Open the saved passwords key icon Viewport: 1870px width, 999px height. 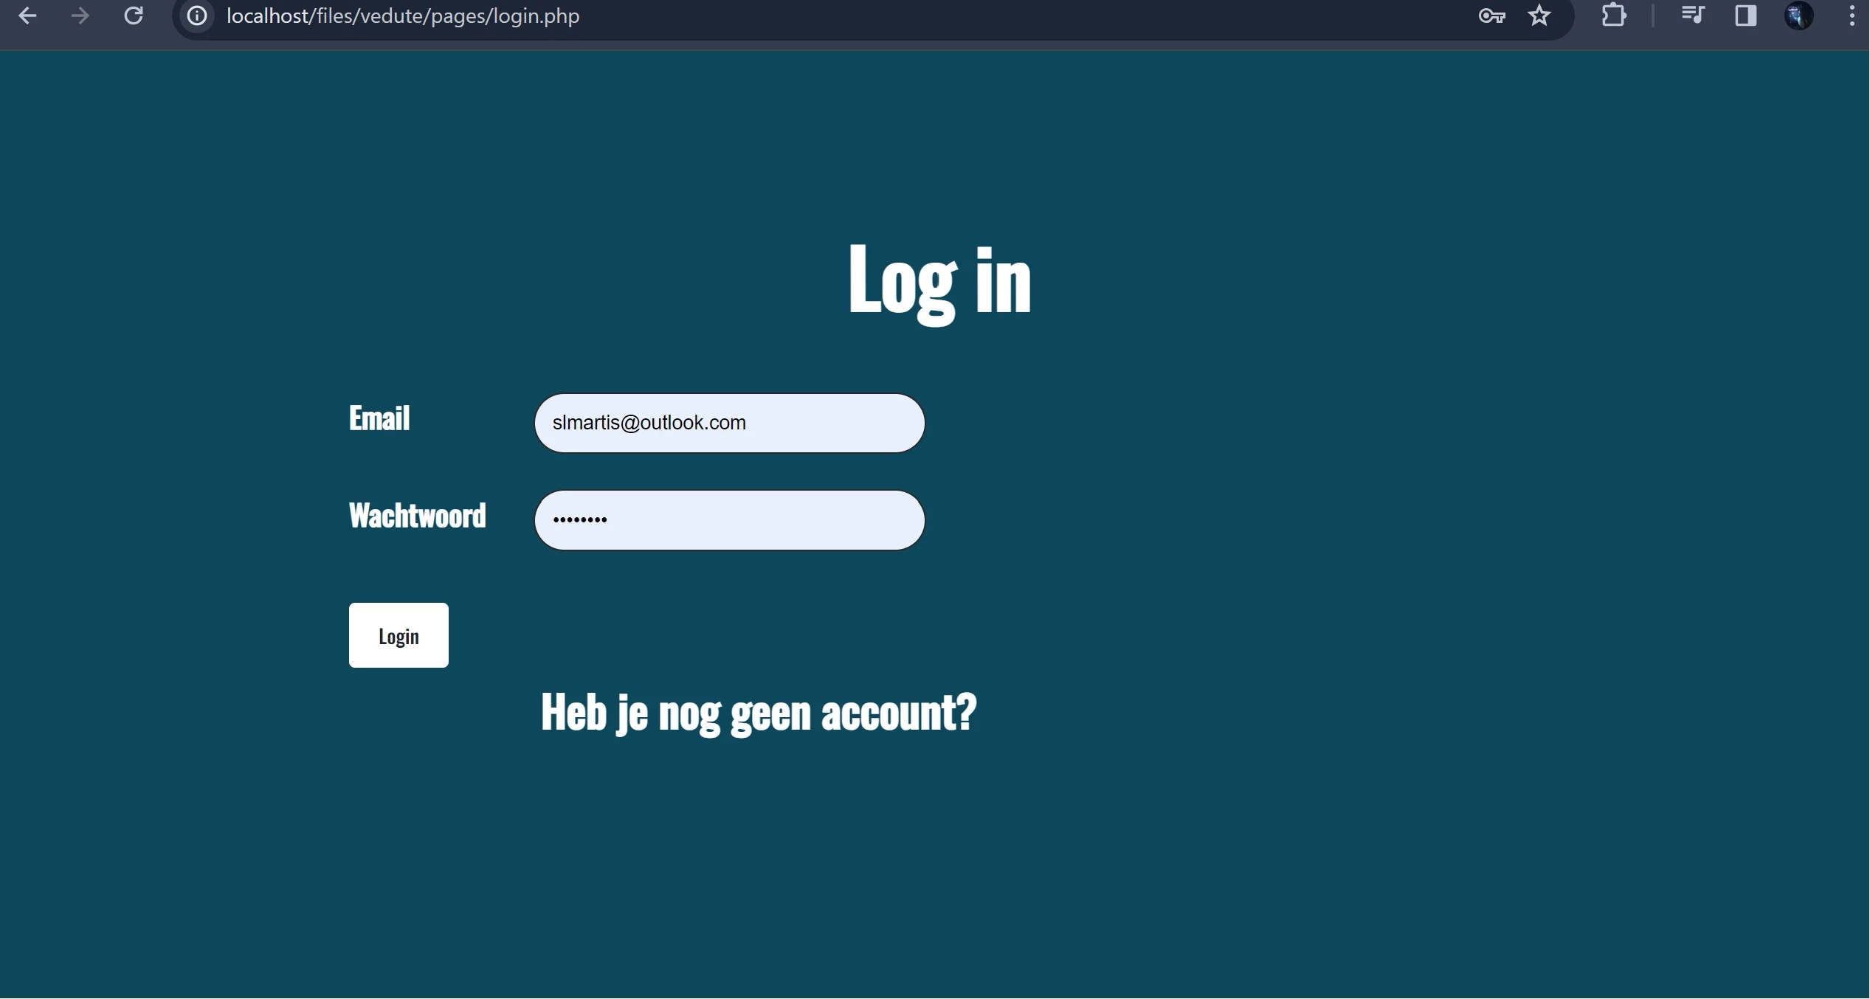click(1491, 15)
